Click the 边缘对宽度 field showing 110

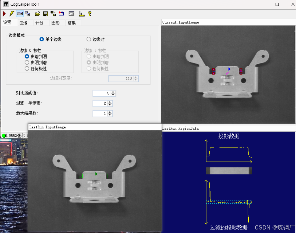(121, 78)
